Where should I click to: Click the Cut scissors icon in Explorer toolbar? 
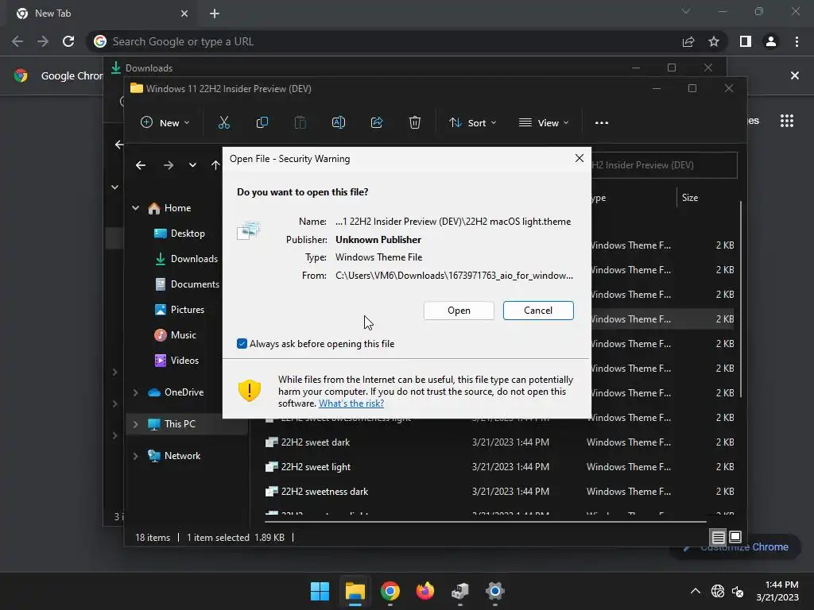click(223, 122)
